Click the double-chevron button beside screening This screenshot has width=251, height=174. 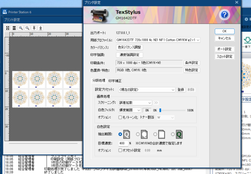[x=156, y=103]
